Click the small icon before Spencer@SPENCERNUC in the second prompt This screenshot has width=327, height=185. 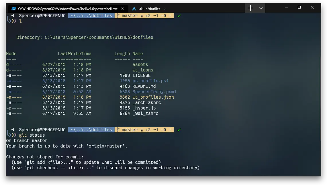coord(13,130)
